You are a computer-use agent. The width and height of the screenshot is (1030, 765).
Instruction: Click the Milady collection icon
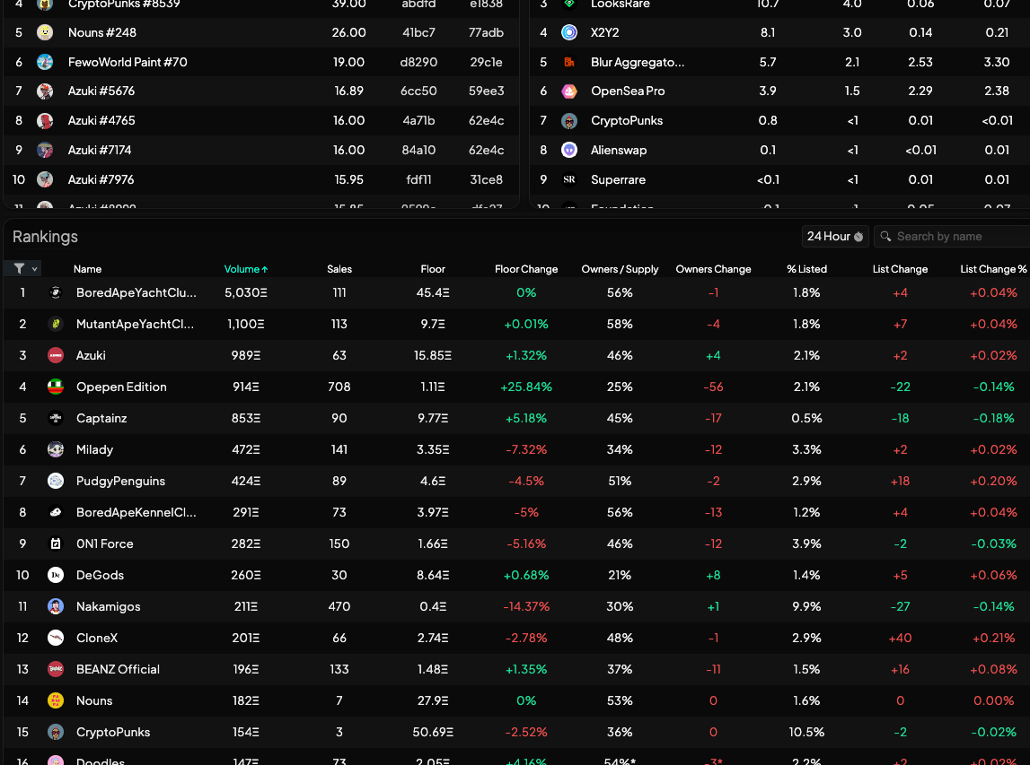(x=55, y=449)
